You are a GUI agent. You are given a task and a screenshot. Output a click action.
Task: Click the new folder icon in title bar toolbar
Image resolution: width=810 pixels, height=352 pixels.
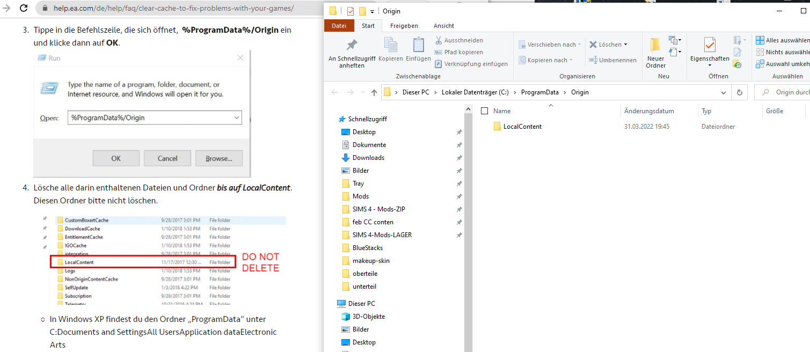(x=362, y=11)
